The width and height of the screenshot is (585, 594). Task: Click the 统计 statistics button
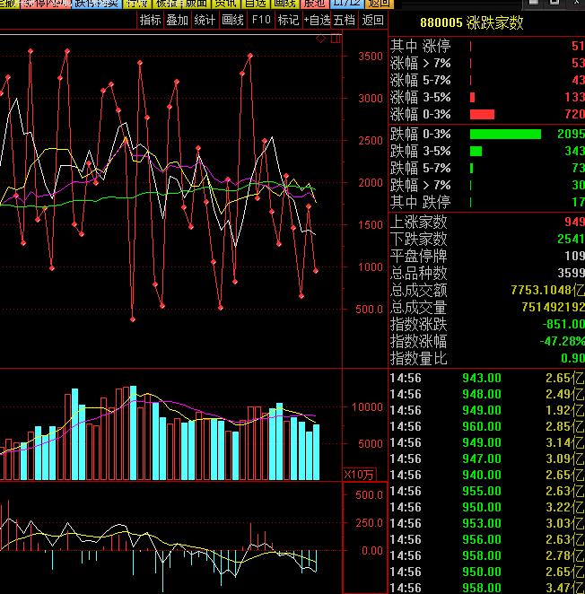[x=205, y=20]
